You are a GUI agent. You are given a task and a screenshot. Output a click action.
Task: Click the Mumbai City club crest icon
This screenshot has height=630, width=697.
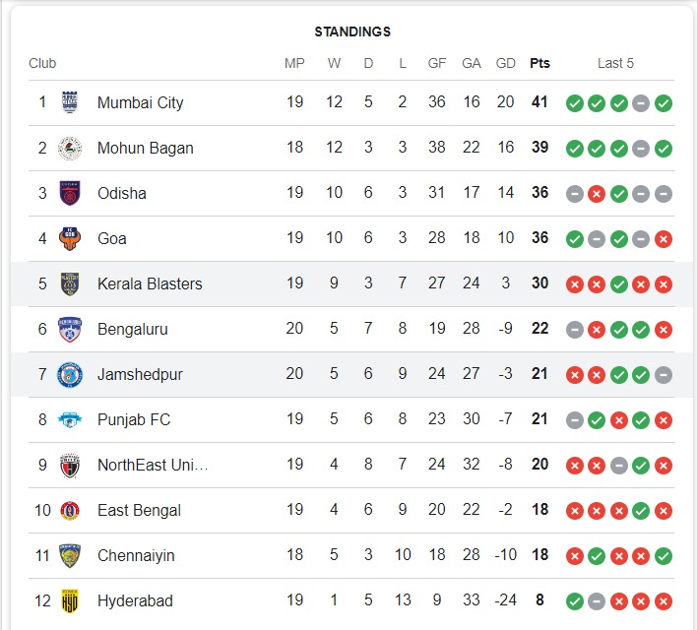70,102
